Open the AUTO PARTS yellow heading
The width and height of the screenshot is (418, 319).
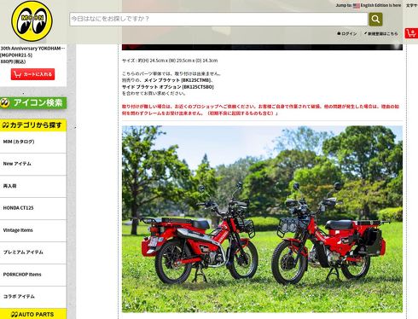tap(33, 314)
